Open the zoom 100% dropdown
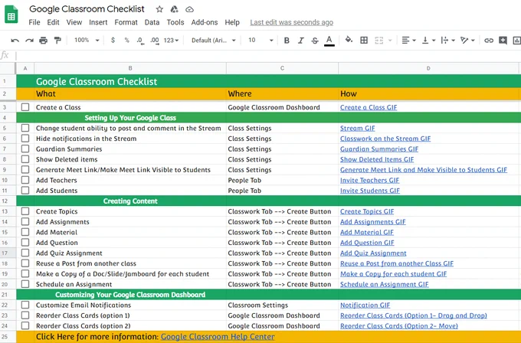 (x=87, y=40)
